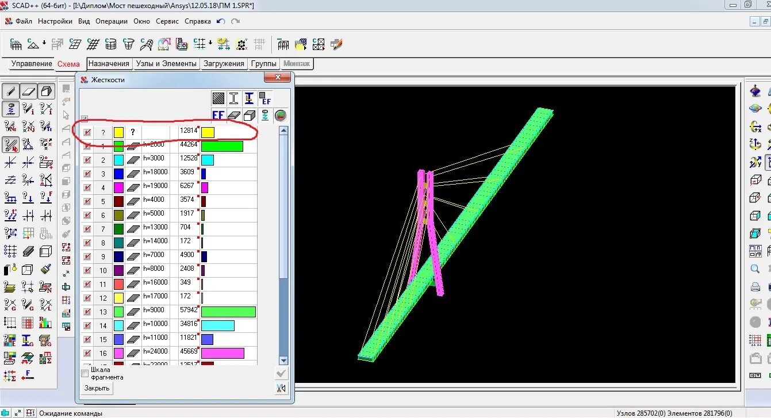Click hatched section icon in Жесткости

tap(218, 98)
